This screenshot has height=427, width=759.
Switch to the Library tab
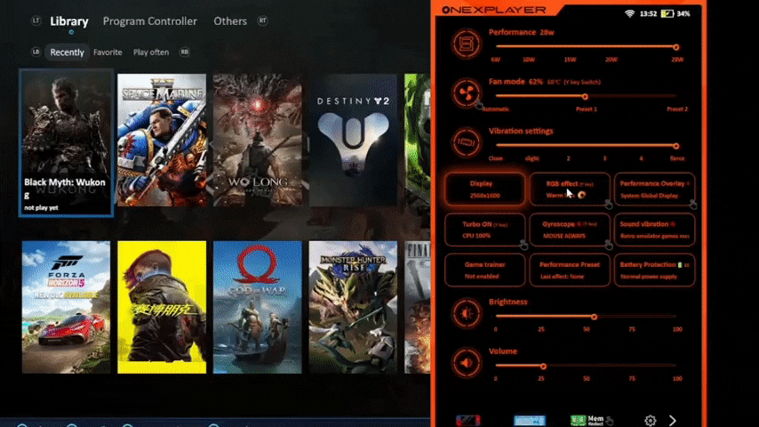(69, 21)
